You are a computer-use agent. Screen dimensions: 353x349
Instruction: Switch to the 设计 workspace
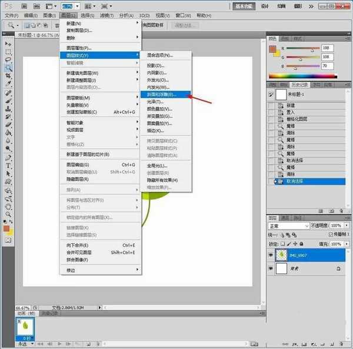coord(265,6)
